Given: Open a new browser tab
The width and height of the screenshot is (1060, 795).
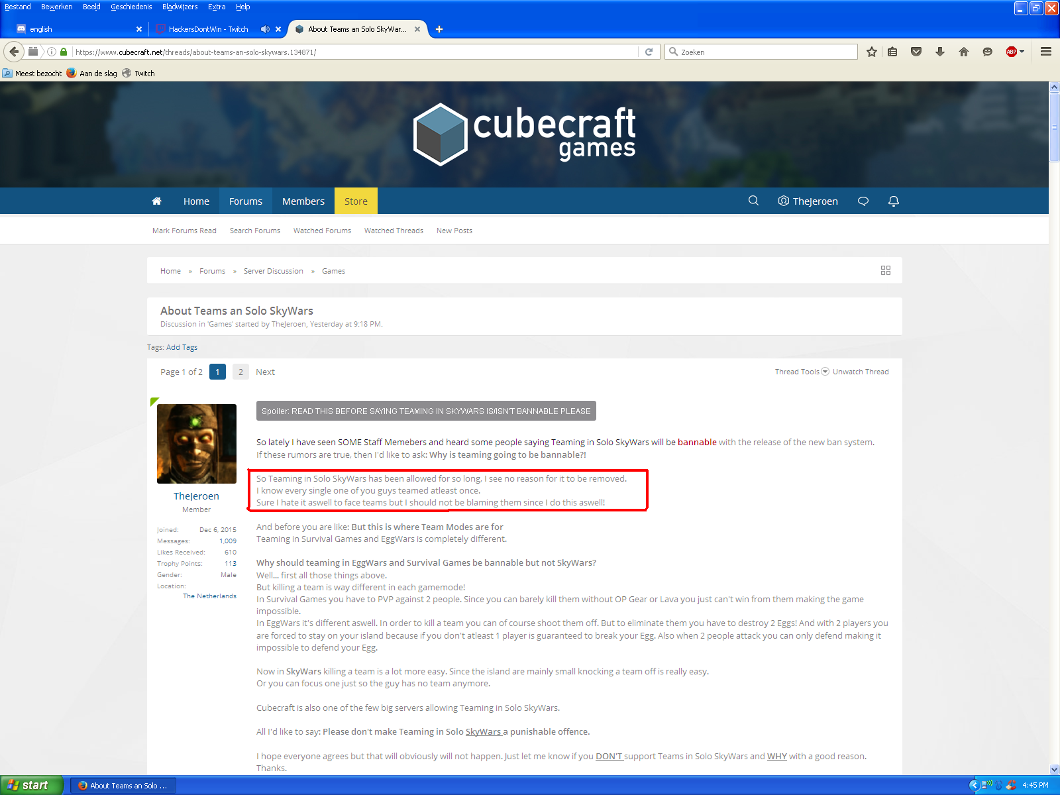Looking at the screenshot, I should tap(439, 29).
